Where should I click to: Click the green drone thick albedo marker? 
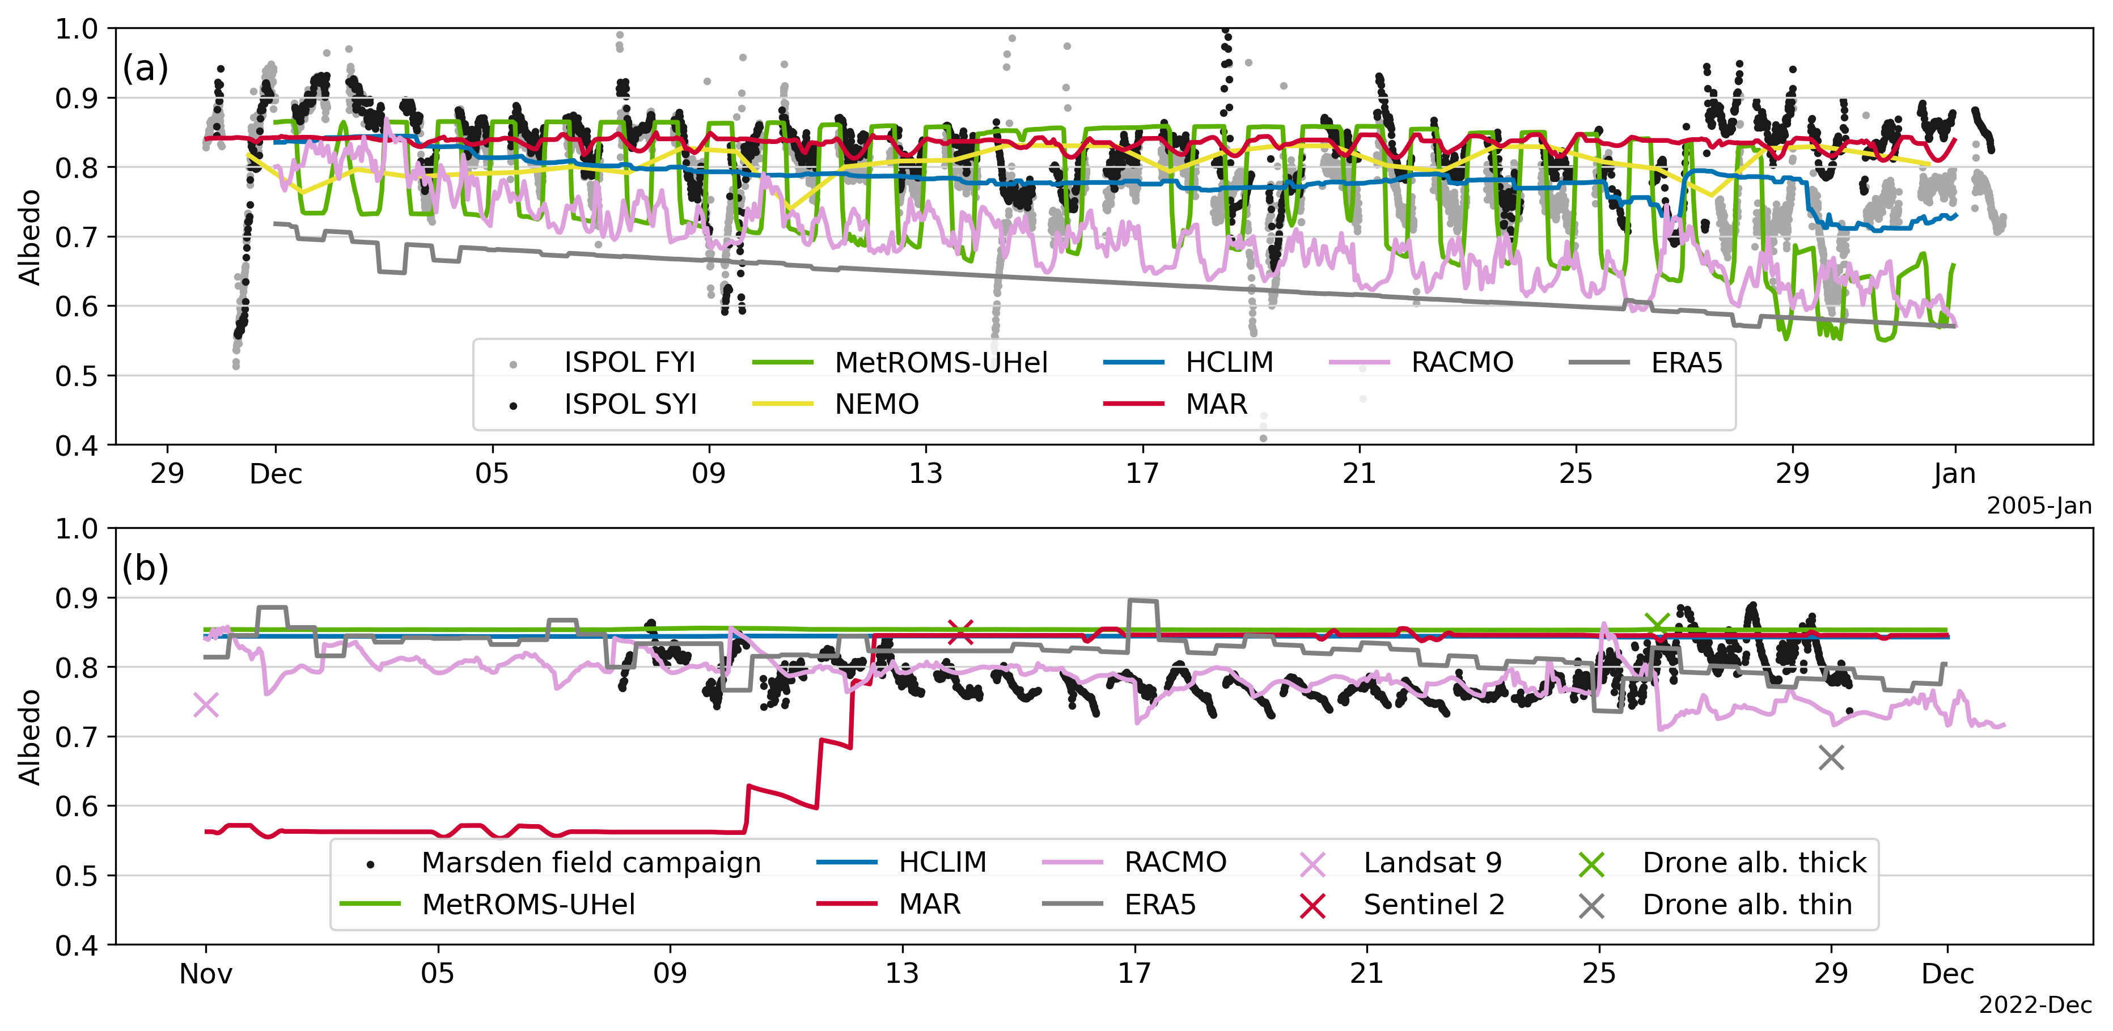coord(1657,625)
